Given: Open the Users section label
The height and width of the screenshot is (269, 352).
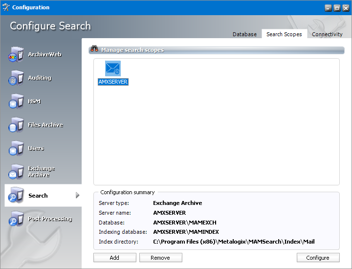Looking at the screenshot, I should tap(36, 148).
